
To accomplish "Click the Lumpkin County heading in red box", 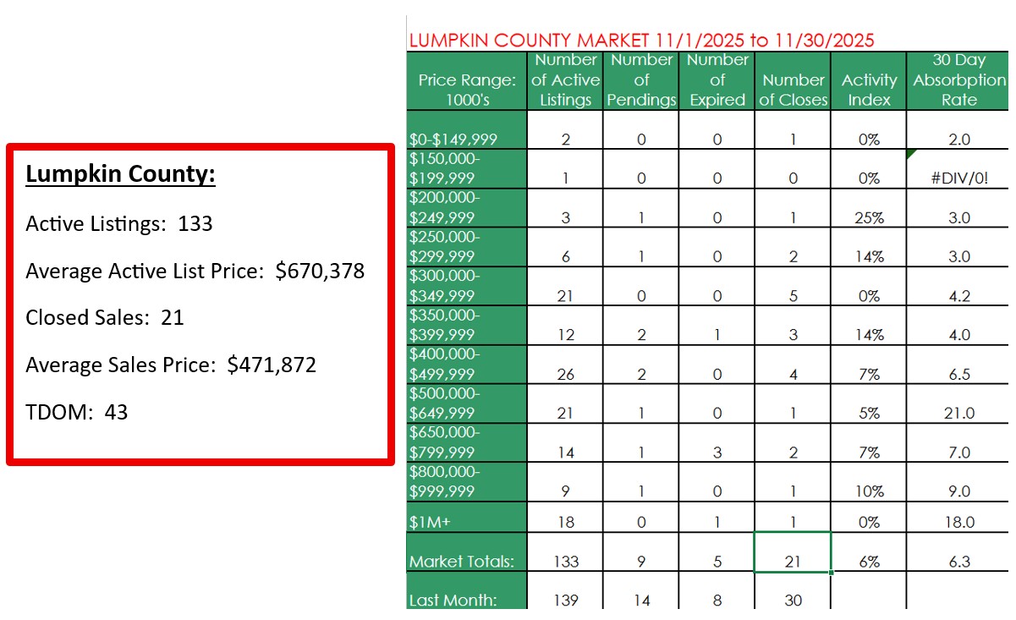I will pyautogui.click(x=120, y=175).
